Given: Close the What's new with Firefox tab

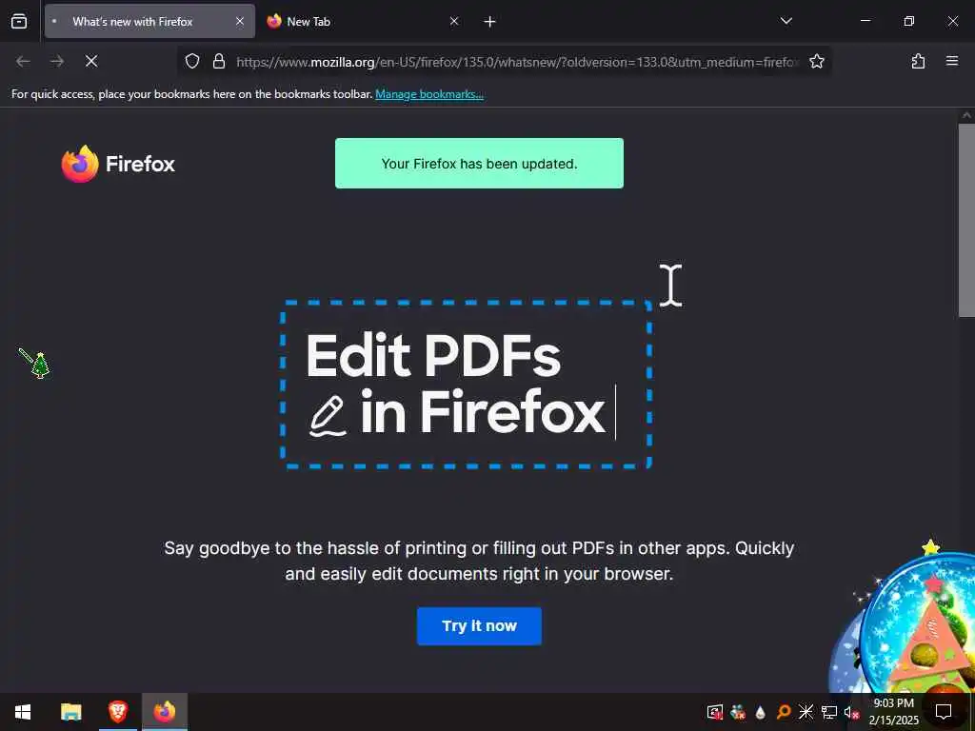Looking at the screenshot, I should (239, 22).
